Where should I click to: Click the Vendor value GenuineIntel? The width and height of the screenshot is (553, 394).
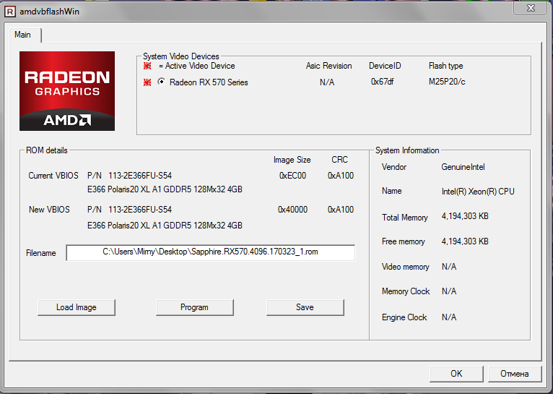pyautogui.click(x=463, y=167)
